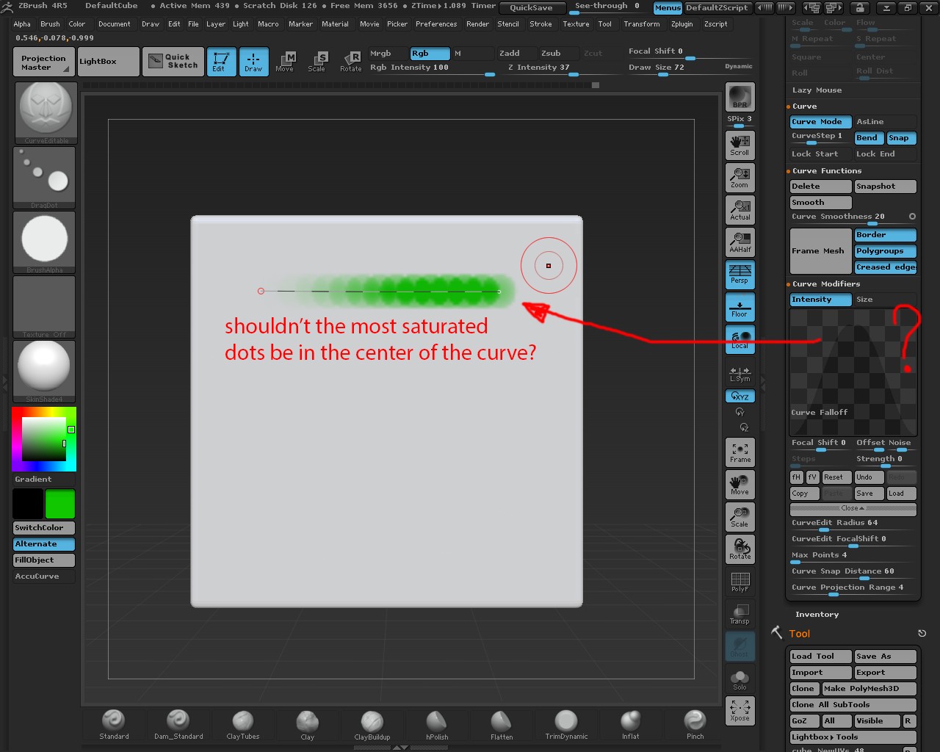Click the Load Tool button
This screenshot has height=752, width=940.
820,657
